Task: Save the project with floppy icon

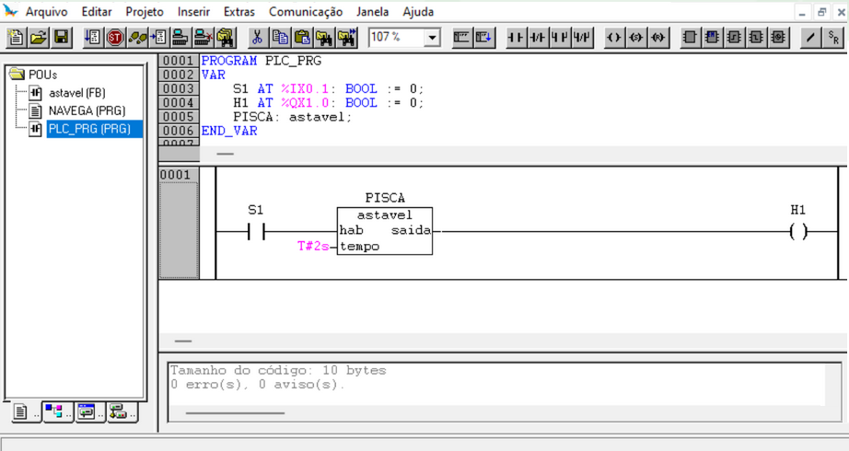Action: [x=61, y=38]
